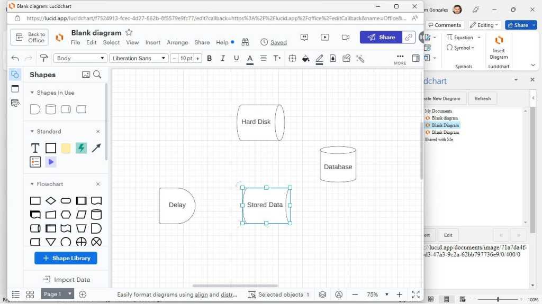
Task: Select the Text shape in Standard
Action: click(x=35, y=149)
